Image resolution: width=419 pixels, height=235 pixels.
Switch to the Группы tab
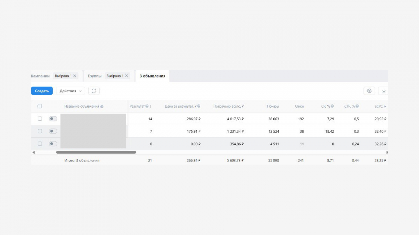point(95,76)
